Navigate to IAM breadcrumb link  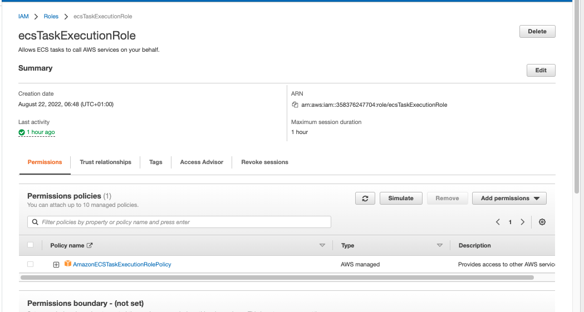pyautogui.click(x=23, y=16)
